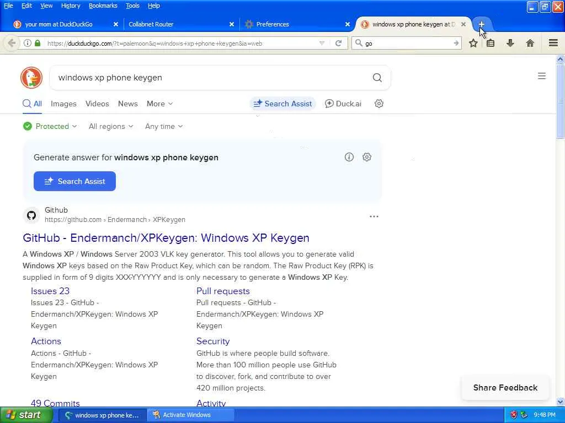Click the Github favicon of result

(x=31, y=215)
